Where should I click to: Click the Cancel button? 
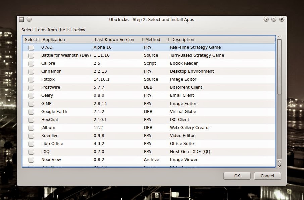click(267, 176)
